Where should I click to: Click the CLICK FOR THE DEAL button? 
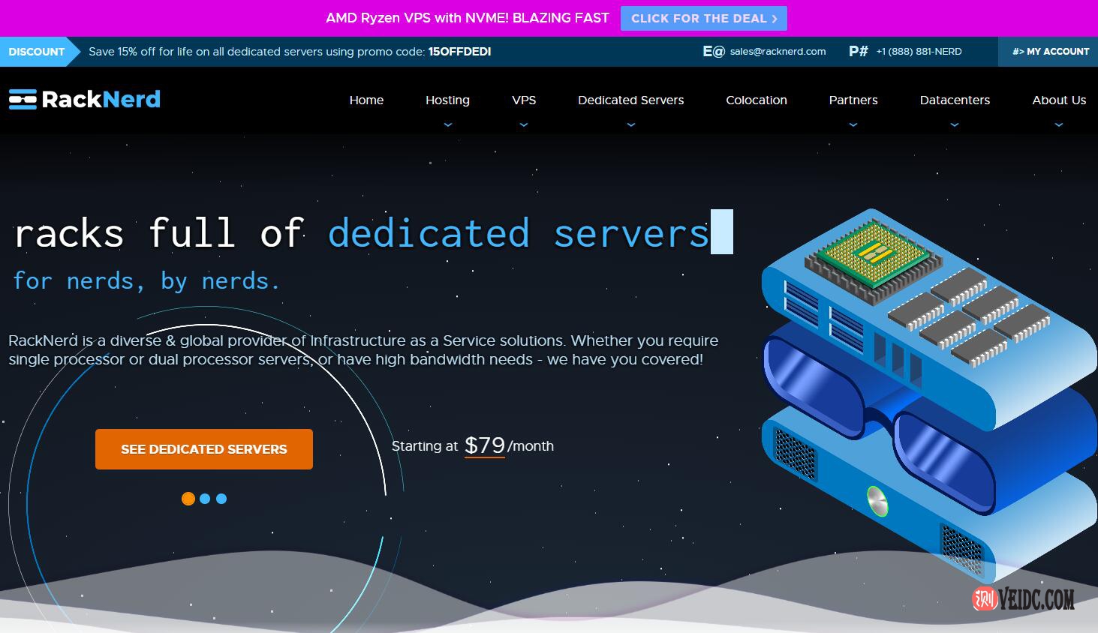point(704,19)
